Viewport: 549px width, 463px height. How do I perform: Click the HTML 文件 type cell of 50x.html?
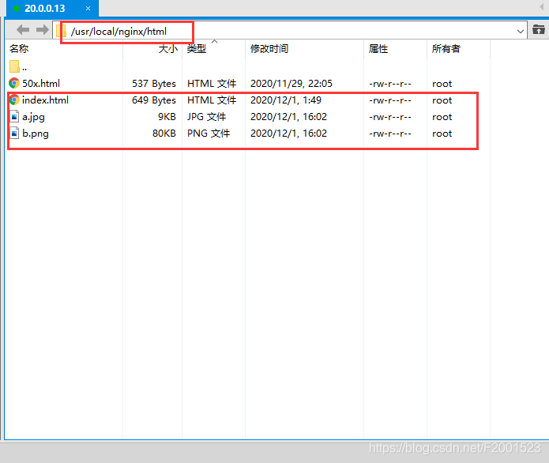click(212, 84)
